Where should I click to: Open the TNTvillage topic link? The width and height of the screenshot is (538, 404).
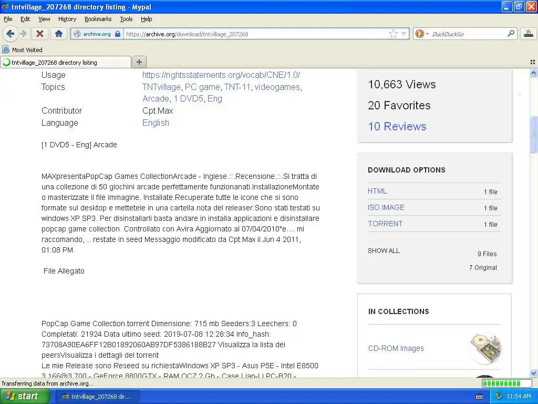(161, 87)
